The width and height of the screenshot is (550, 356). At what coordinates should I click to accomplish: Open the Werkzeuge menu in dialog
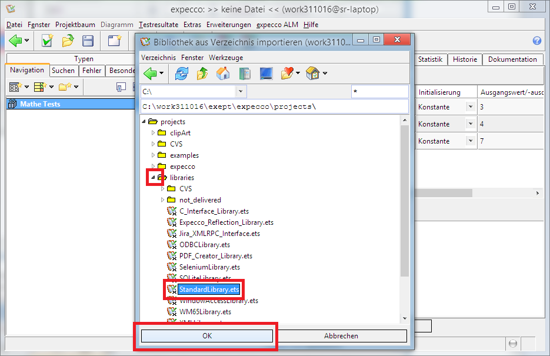coord(225,58)
